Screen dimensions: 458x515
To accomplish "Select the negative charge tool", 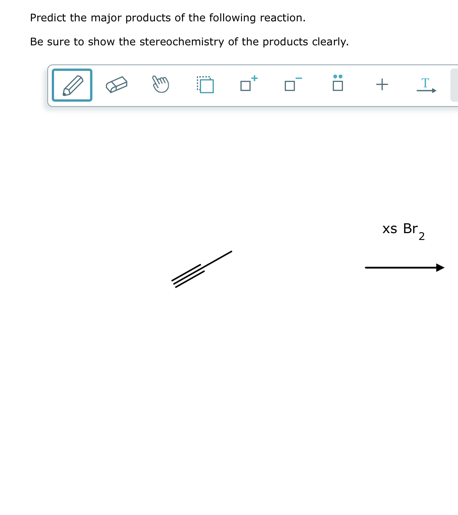I will (290, 85).
